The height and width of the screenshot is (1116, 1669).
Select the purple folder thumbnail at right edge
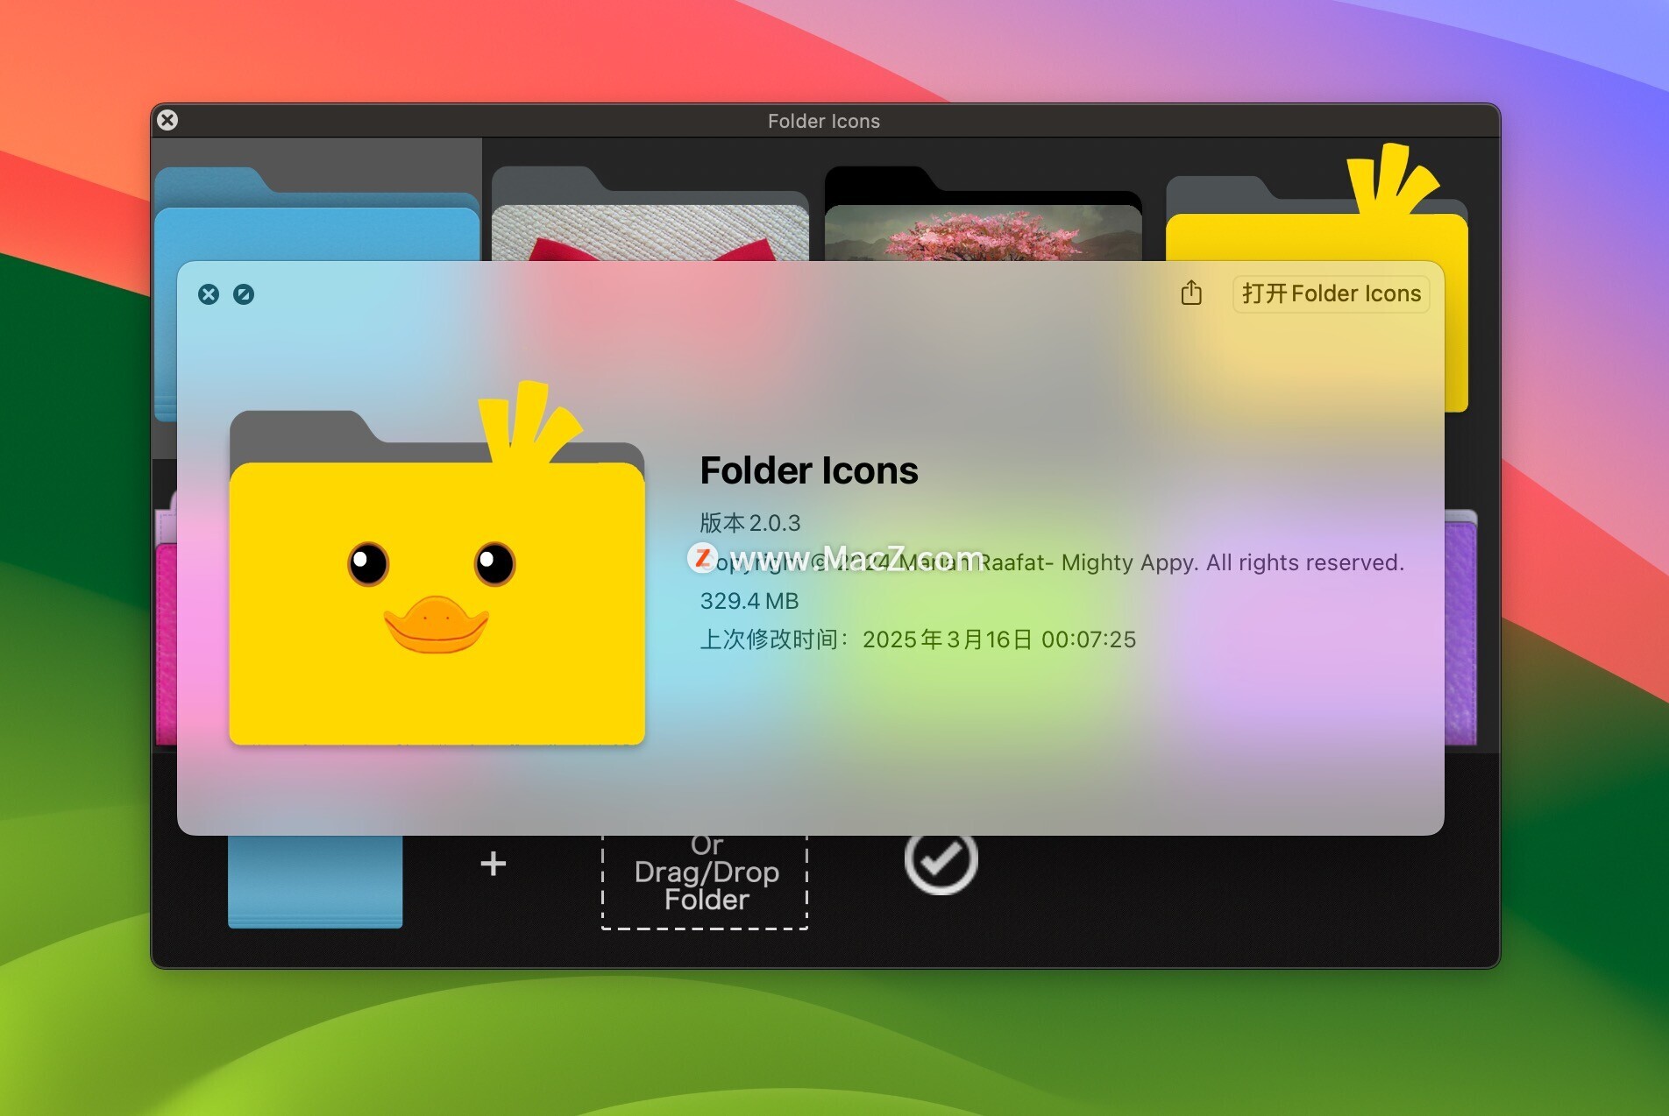point(1460,627)
